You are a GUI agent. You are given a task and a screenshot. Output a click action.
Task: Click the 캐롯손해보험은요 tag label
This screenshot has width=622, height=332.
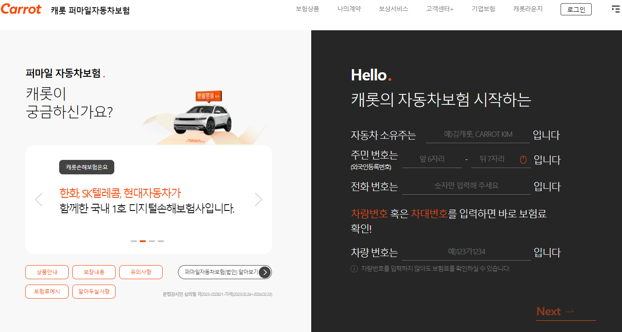(87, 167)
